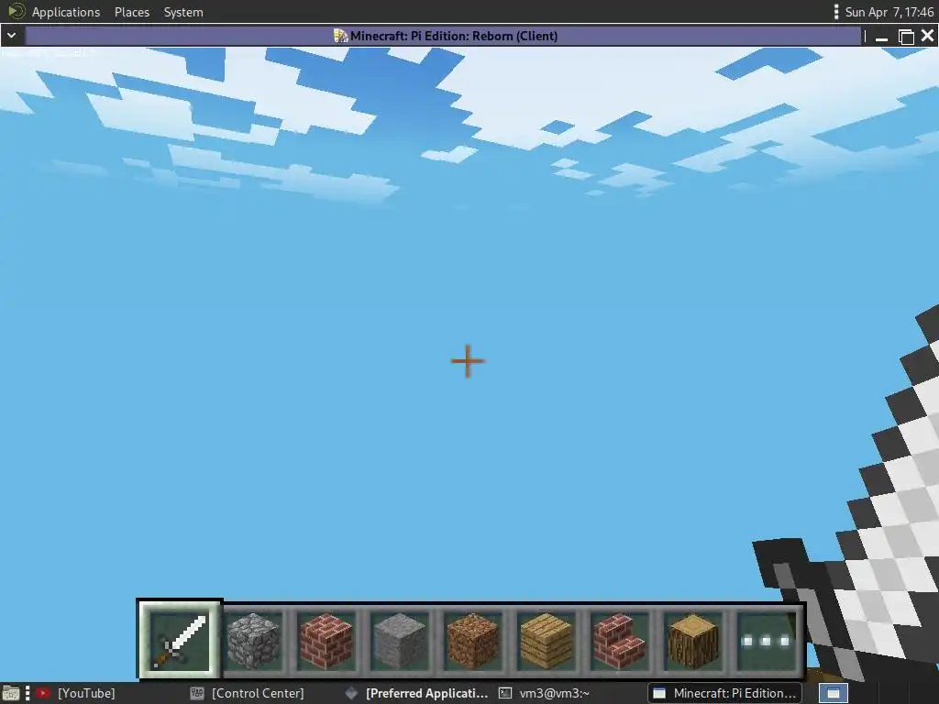This screenshot has width=939, height=704.
Task: Switch to Control Center taskbar window
Action: [x=248, y=693]
